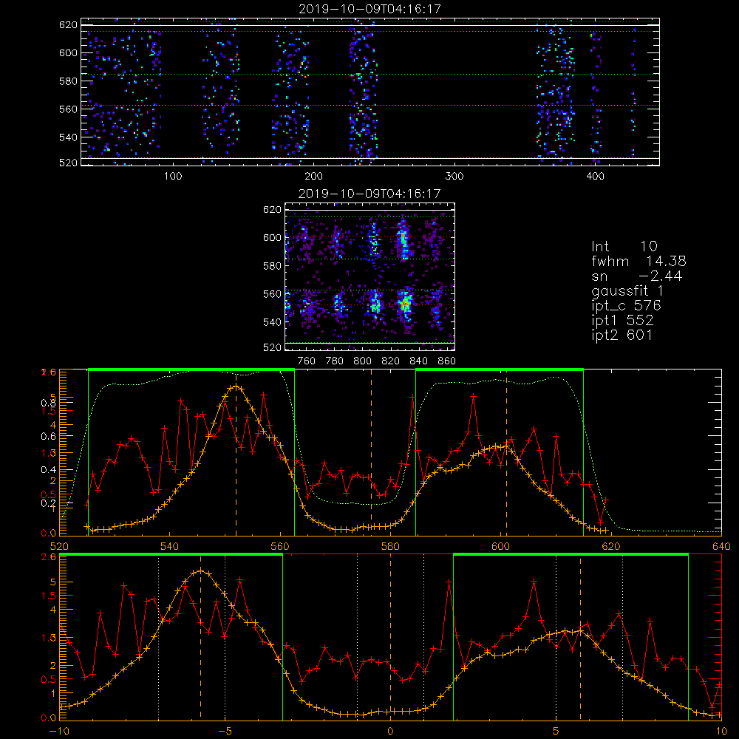Click the brightest blob in the middle image's lower row
Screen dimensions: 739x739
(405, 304)
